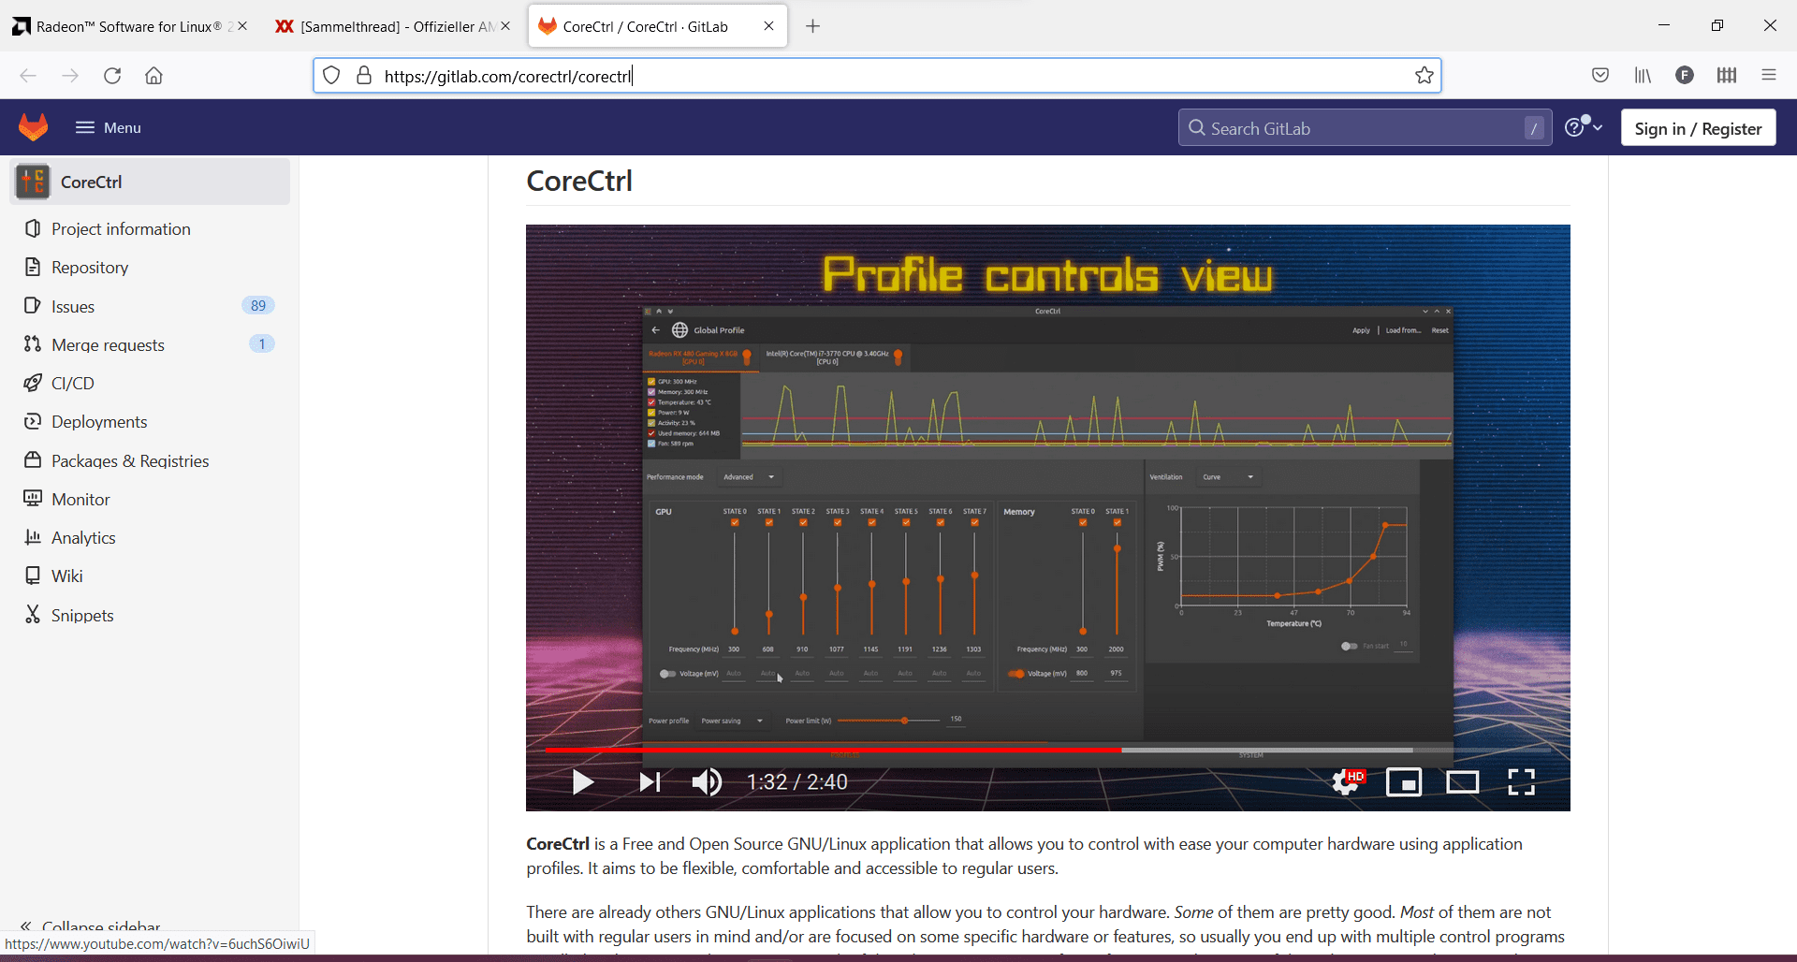Click Sign in / Register button
This screenshot has width=1797, height=962.
[1698, 128]
